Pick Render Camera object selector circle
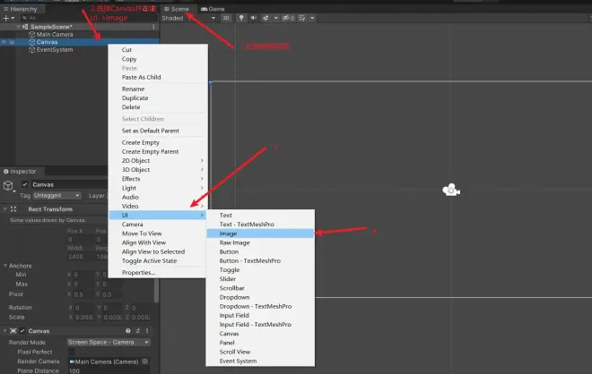The height and width of the screenshot is (374, 592). (145, 361)
